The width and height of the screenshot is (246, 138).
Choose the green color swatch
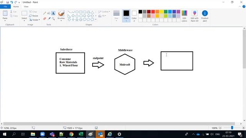(x=166, y=12)
